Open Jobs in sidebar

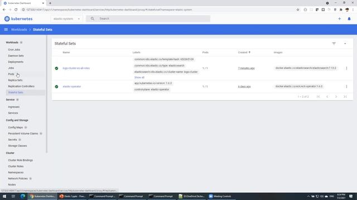coord(11,68)
